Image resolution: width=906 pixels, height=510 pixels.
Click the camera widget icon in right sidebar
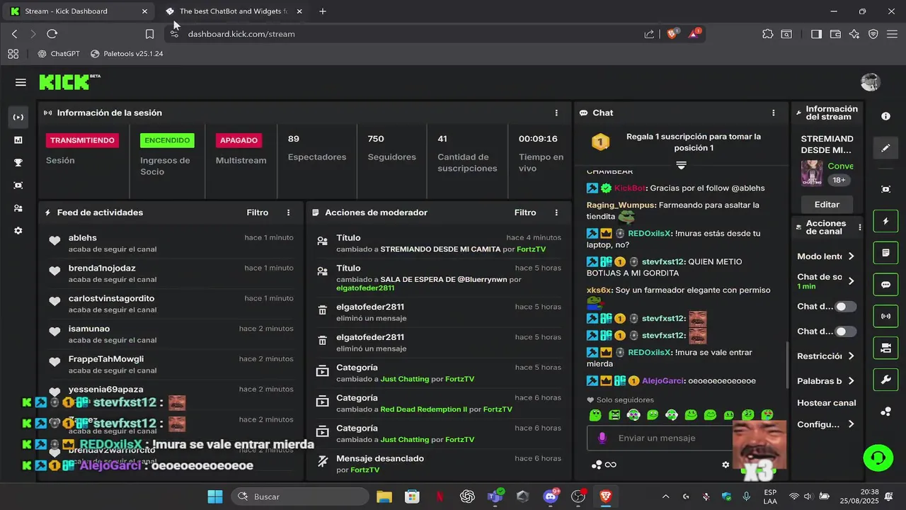885,348
